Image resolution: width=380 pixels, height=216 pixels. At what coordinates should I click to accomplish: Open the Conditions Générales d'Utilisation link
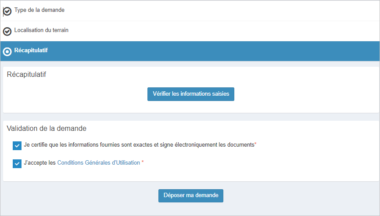98,163
